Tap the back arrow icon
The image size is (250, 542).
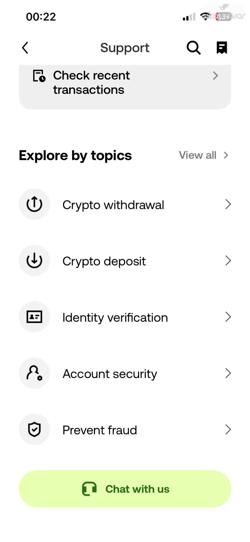tap(25, 48)
